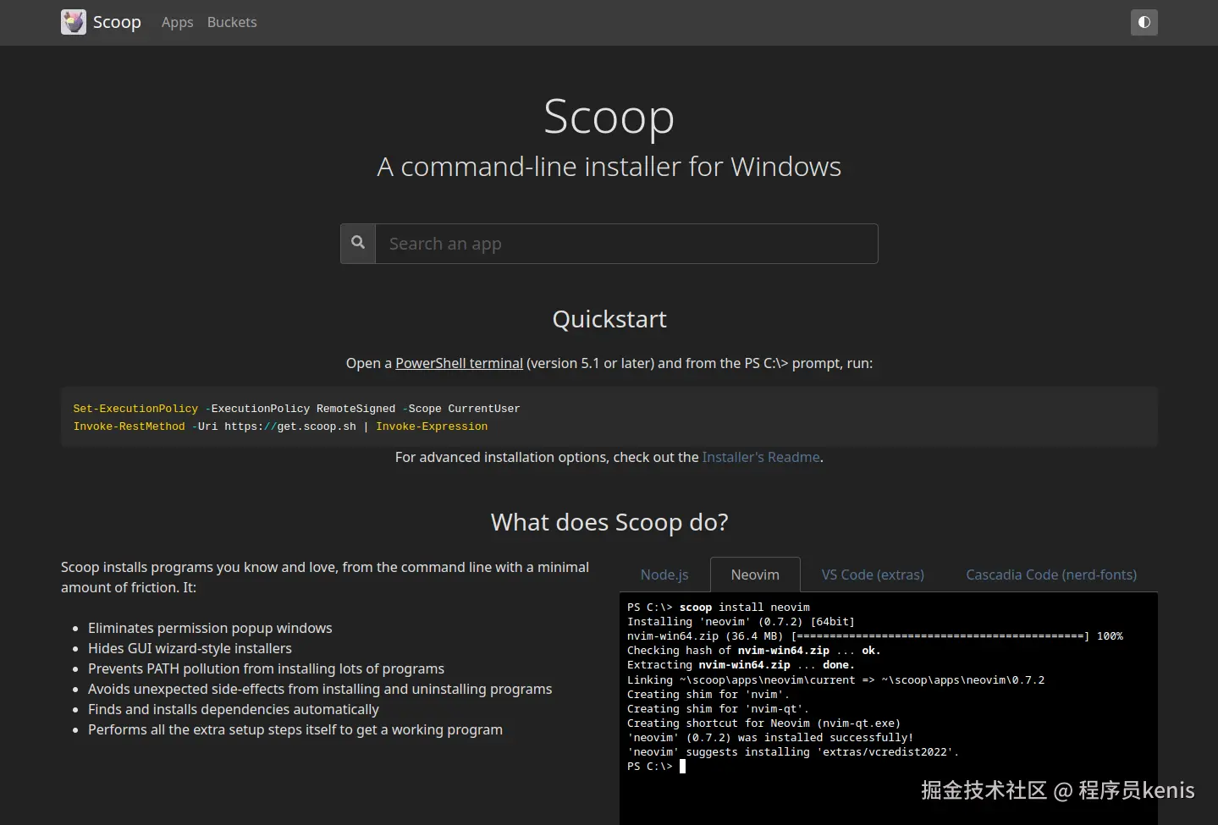Click the Checking hash terminal line
Image resolution: width=1218 pixels, height=825 pixels.
point(754,651)
